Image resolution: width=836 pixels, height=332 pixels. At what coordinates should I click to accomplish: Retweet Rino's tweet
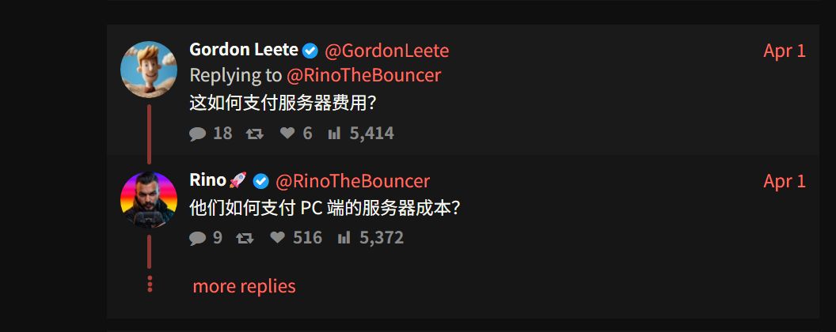point(245,238)
